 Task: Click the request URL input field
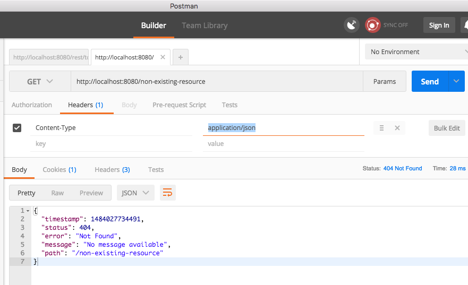click(217, 81)
